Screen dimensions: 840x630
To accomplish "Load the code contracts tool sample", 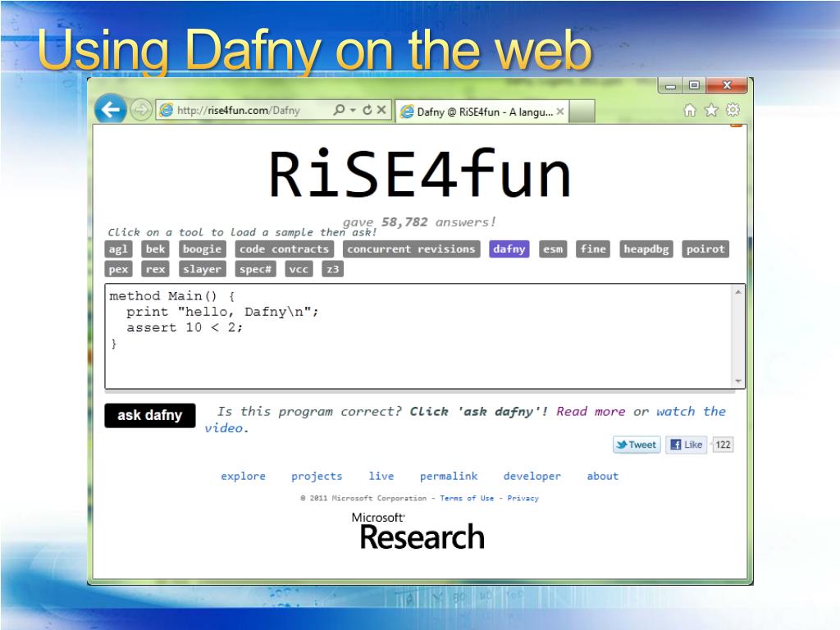I will click(x=284, y=249).
